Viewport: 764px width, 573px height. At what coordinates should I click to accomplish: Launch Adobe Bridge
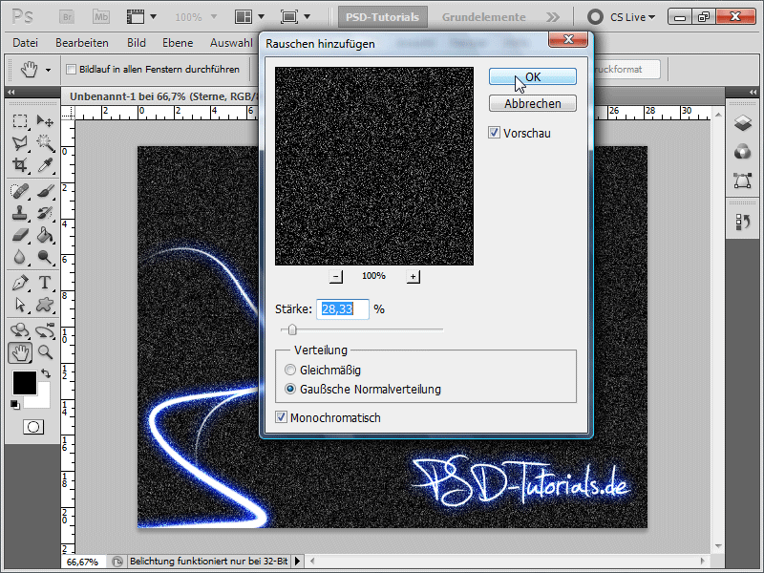point(67,17)
